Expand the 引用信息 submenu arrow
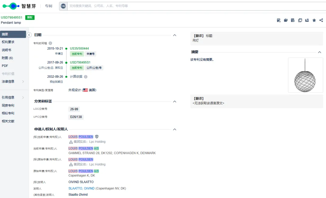This screenshot has height=198, width=326. [x=23, y=97]
